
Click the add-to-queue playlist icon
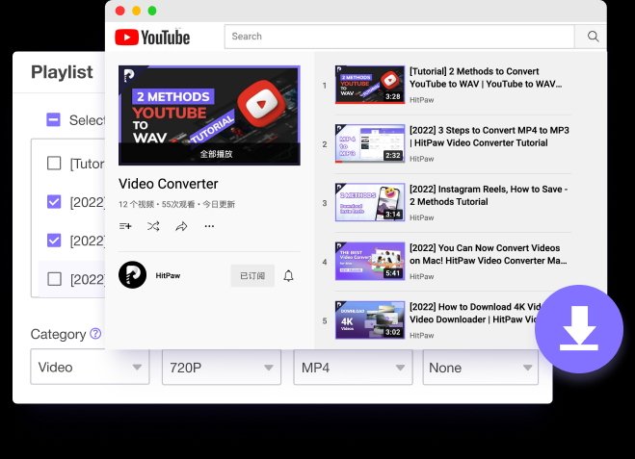coord(125,226)
